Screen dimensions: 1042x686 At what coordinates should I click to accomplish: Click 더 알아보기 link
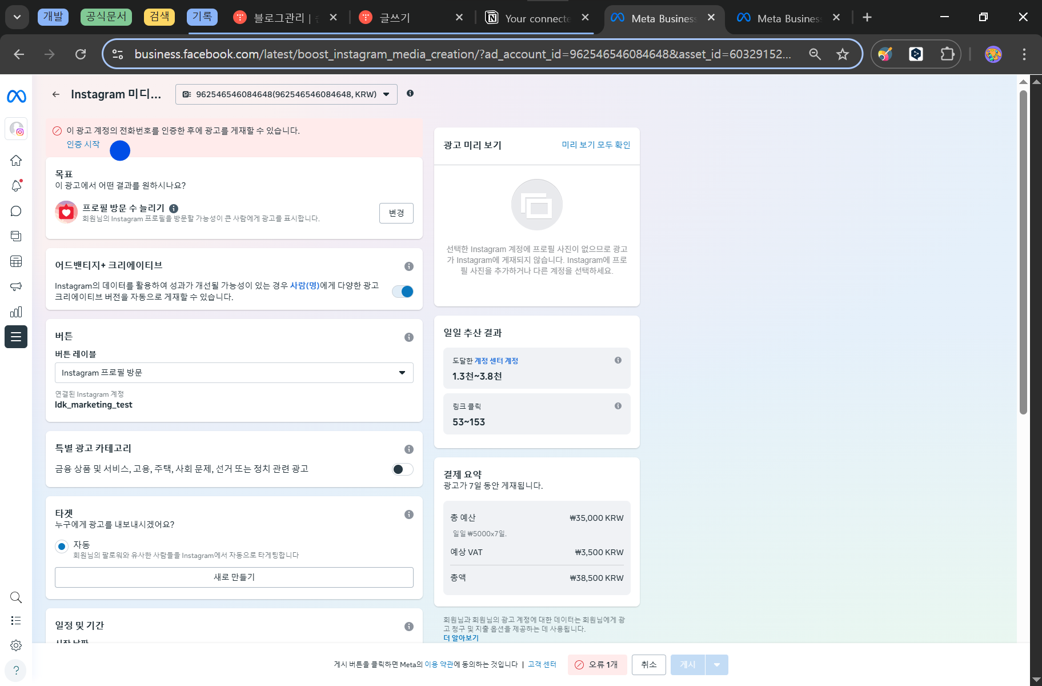coord(461,638)
